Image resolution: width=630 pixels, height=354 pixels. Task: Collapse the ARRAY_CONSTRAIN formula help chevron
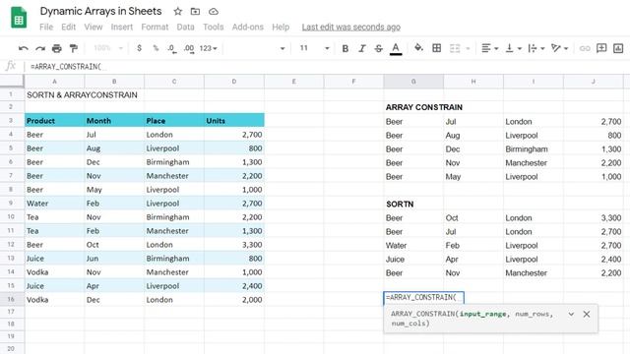pyautogui.click(x=571, y=315)
